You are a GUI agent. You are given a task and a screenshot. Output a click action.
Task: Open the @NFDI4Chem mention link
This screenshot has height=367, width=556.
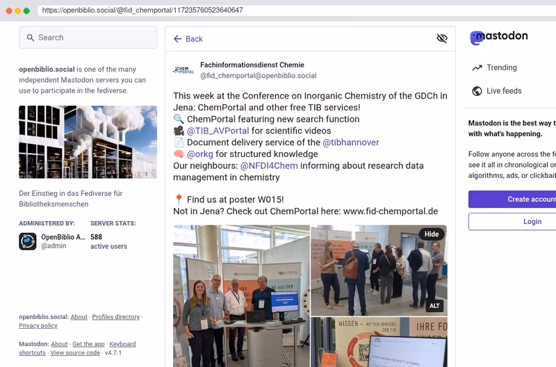click(x=269, y=165)
